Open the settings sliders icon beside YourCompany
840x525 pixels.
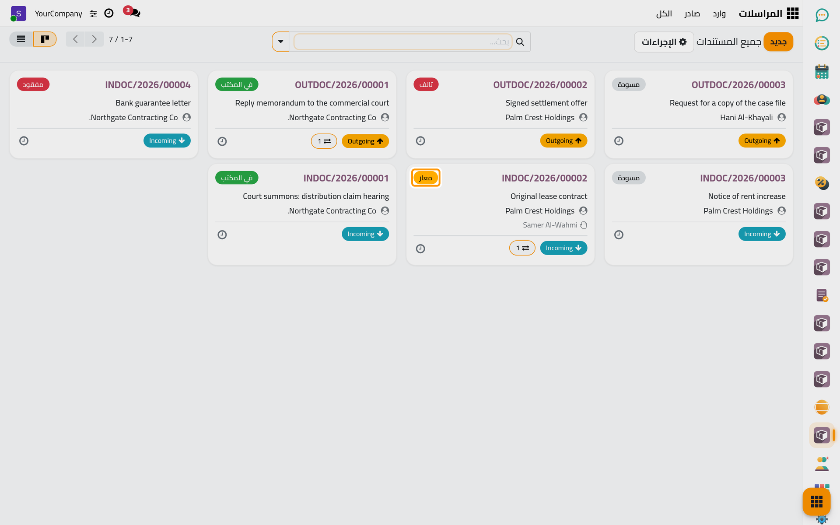point(93,14)
